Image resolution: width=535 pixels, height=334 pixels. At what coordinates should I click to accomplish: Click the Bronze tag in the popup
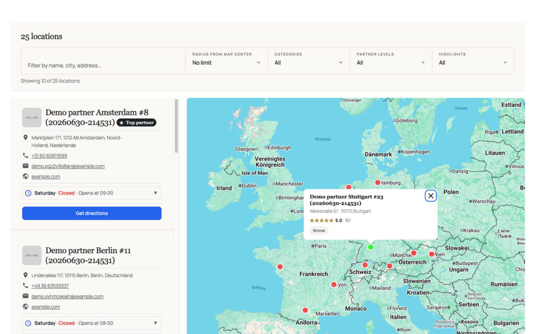319,230
